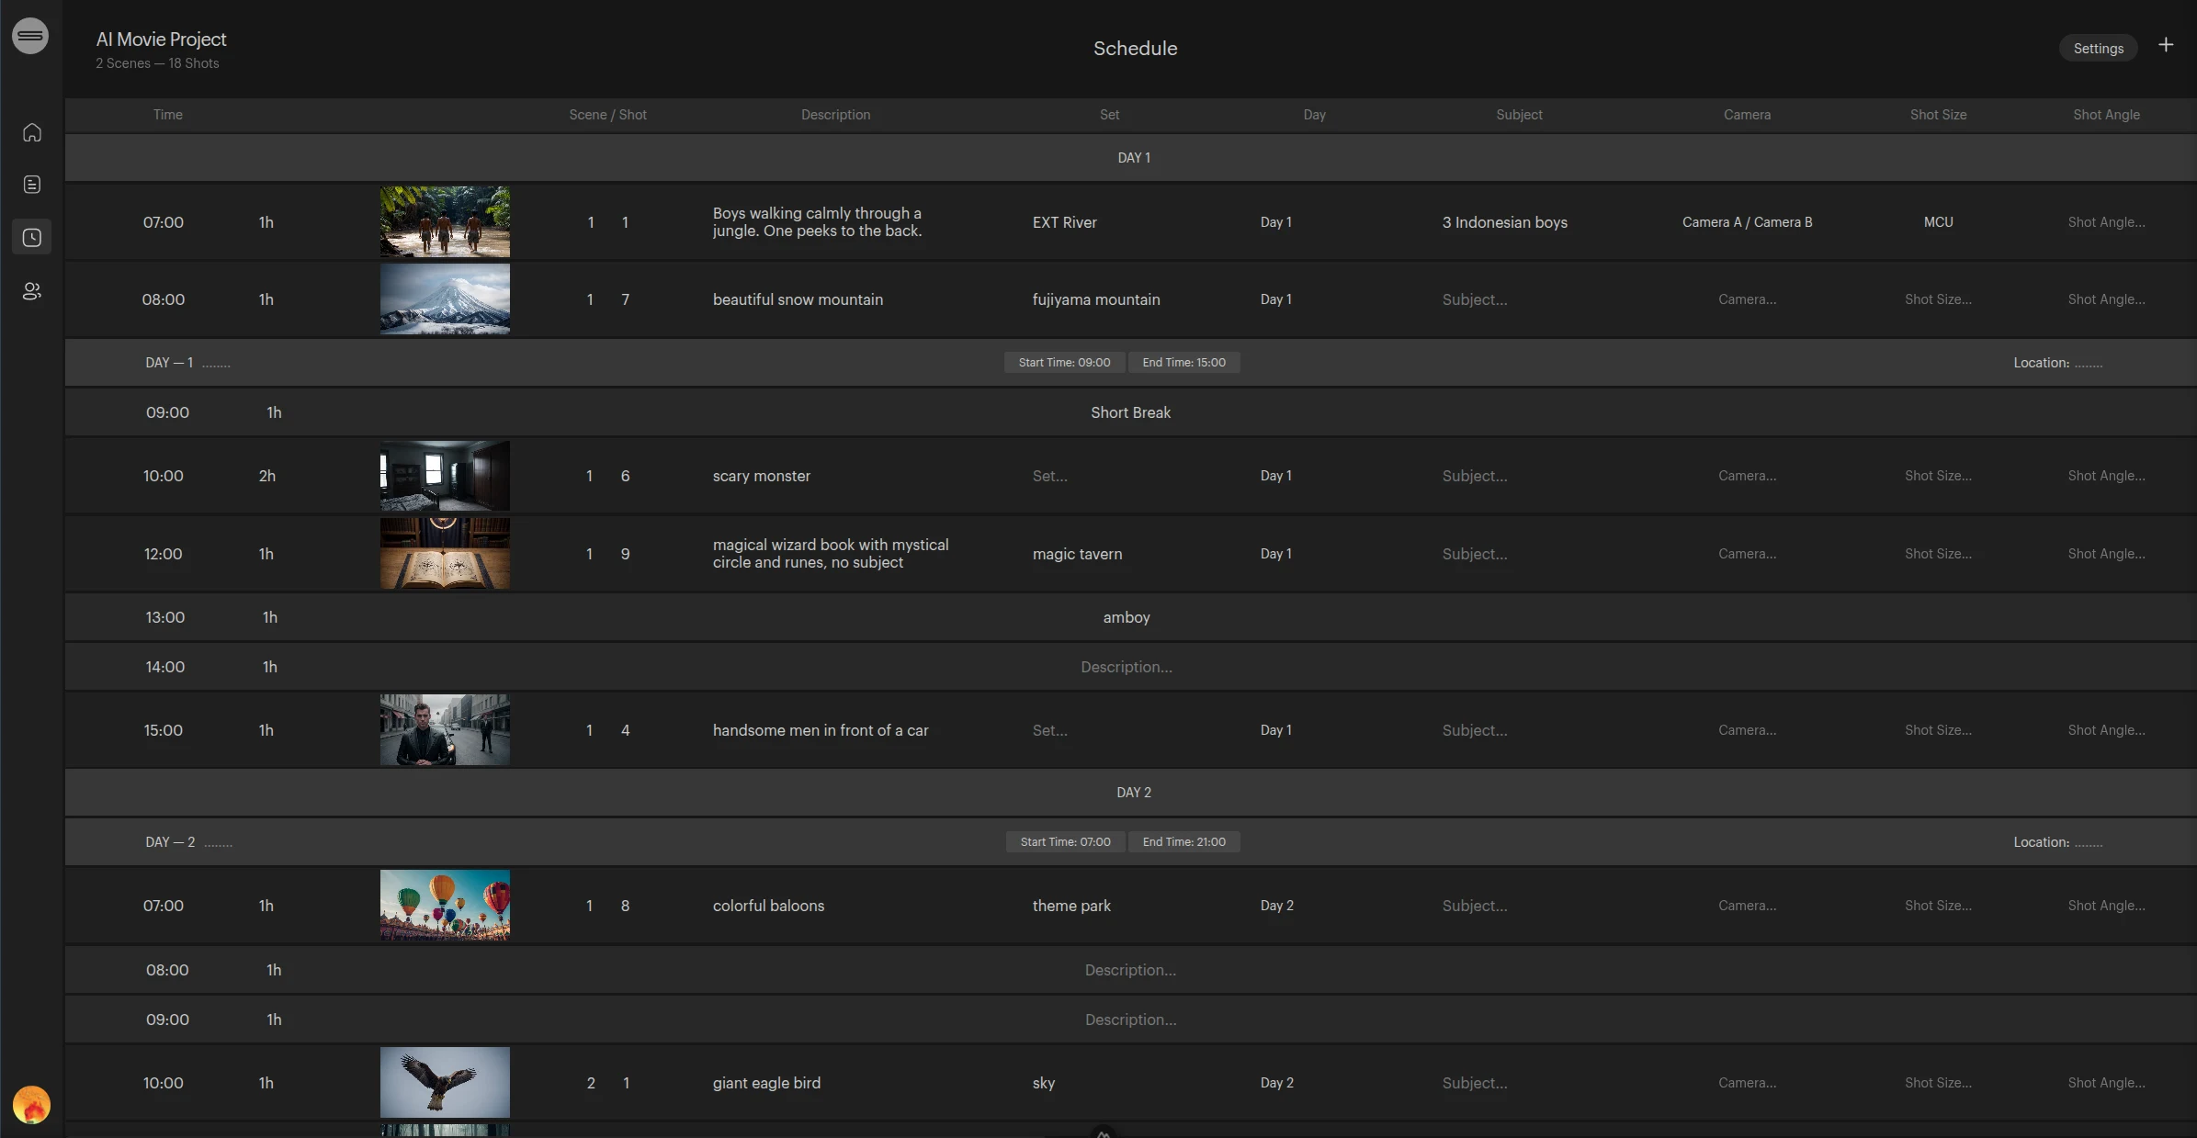
Task: Click Day 2 End Time 21:00 button
Action: coord(1183,842)
